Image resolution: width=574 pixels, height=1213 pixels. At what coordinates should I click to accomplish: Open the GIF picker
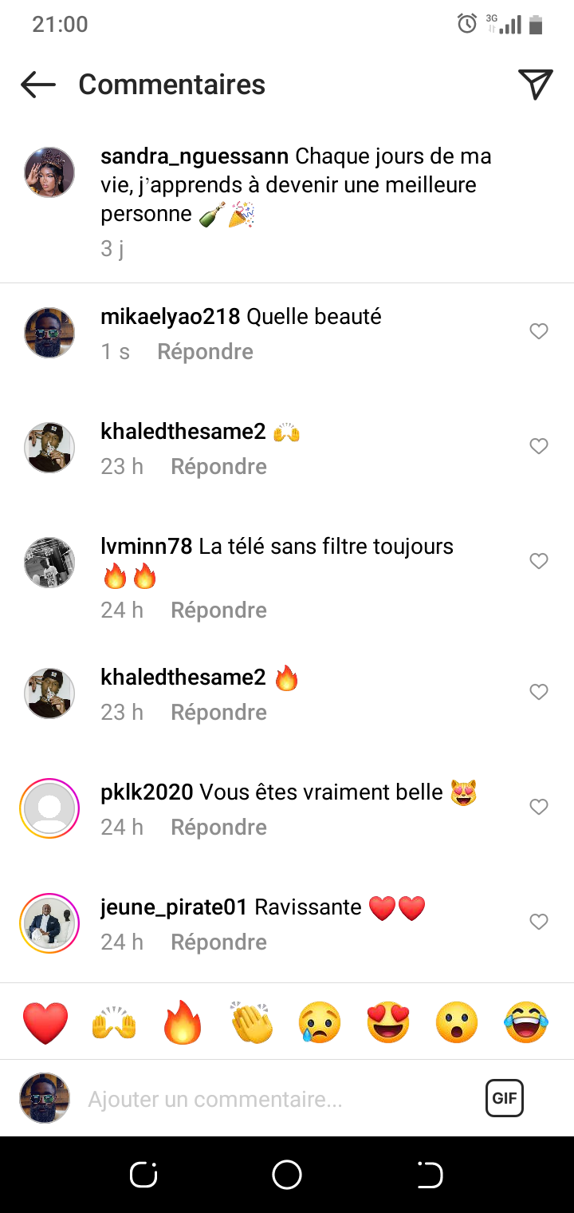pyautogui.click(x=505, y=1098)
